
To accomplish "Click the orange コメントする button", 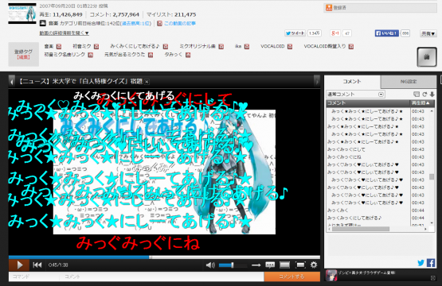I will tap(292, 276).
